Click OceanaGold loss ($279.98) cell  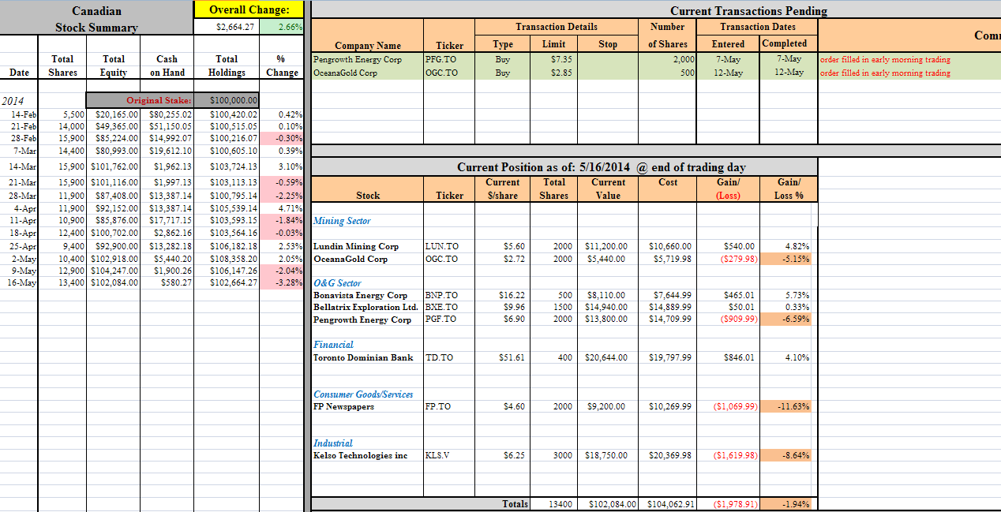point(728,259)
